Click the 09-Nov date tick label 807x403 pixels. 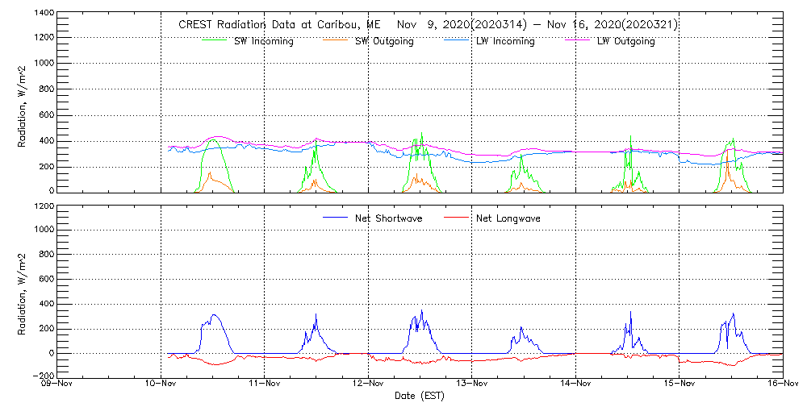[58, 384]
